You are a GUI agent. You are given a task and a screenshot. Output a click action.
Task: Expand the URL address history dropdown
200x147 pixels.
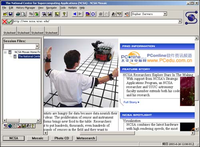tap(180, 21)
